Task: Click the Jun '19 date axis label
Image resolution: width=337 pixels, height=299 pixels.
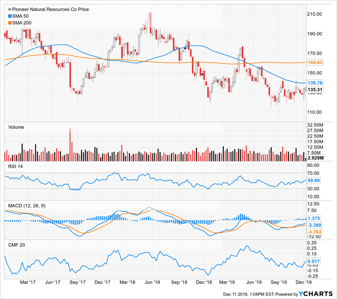Action: pyautogui.click(x=254, y=282)
